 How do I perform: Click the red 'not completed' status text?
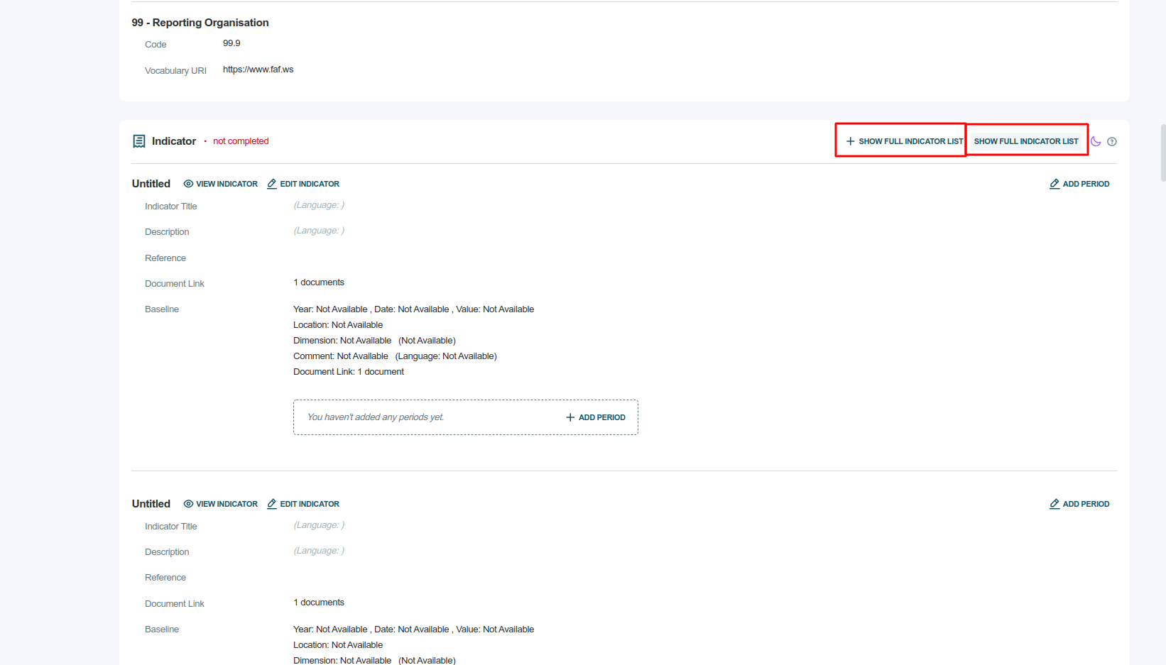[x=241, y=141]
